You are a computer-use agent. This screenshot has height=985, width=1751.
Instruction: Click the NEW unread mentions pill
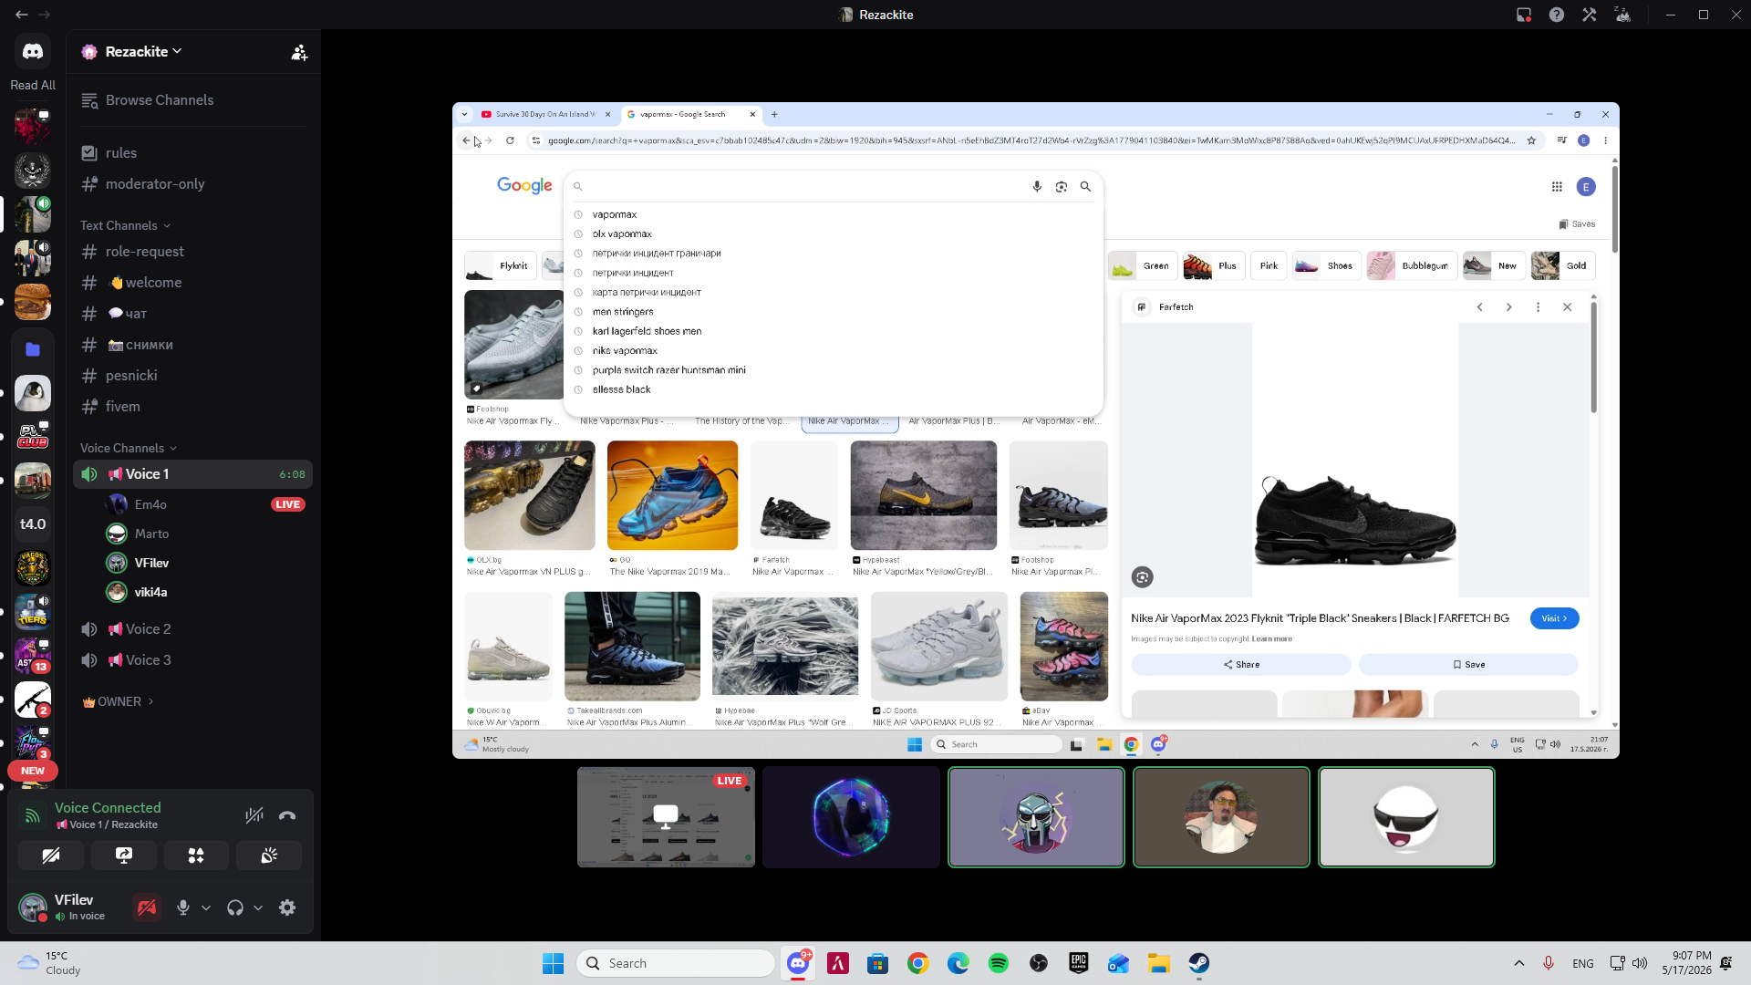(x=33, y=771)
